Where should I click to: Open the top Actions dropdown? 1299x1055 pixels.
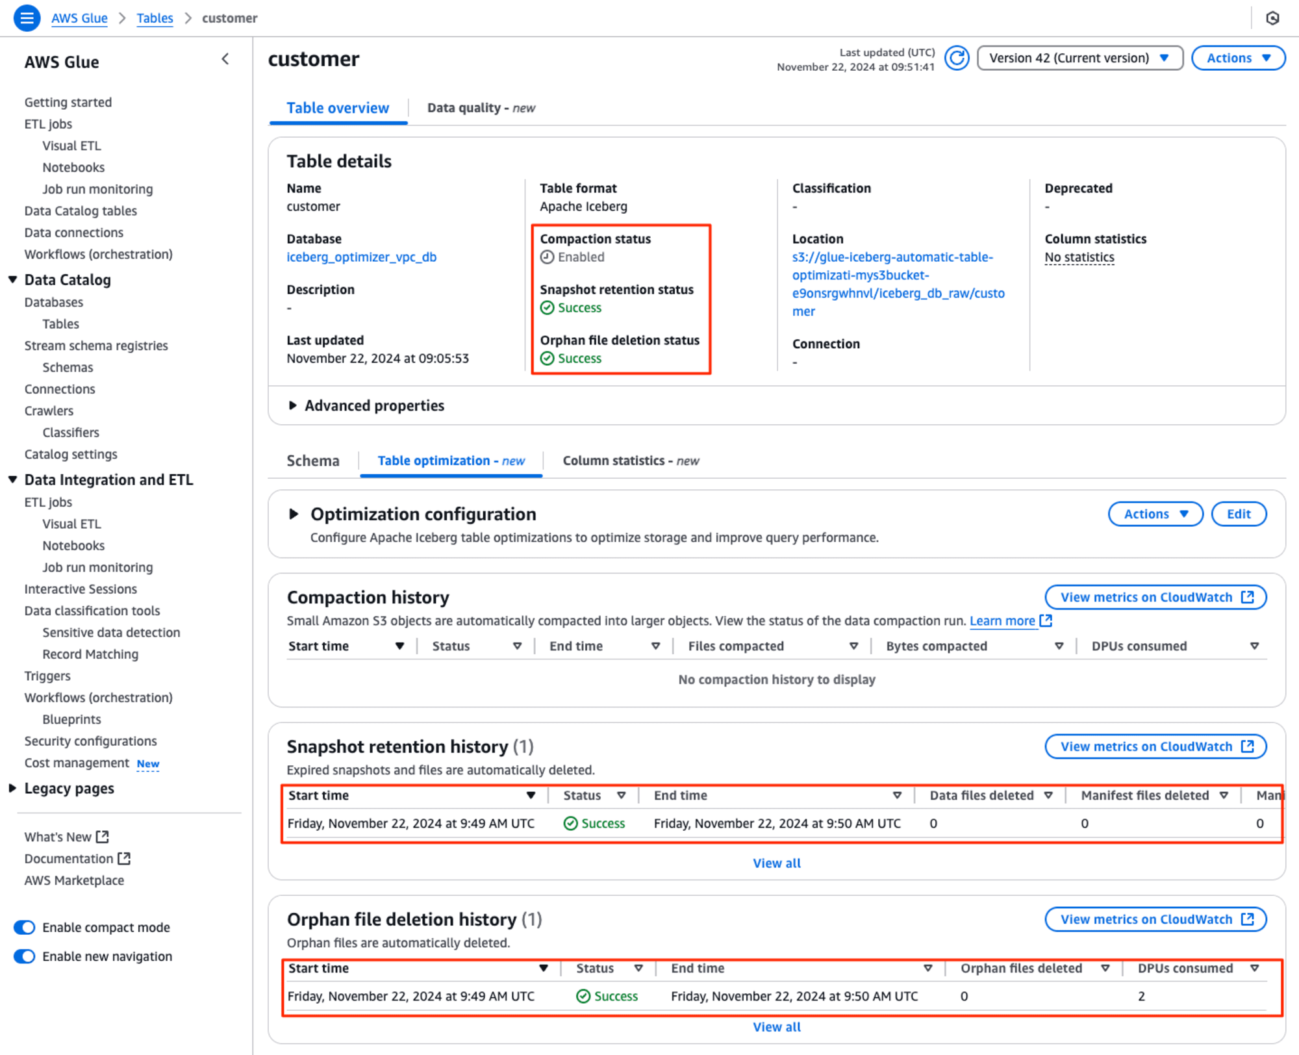(1238, 58)
